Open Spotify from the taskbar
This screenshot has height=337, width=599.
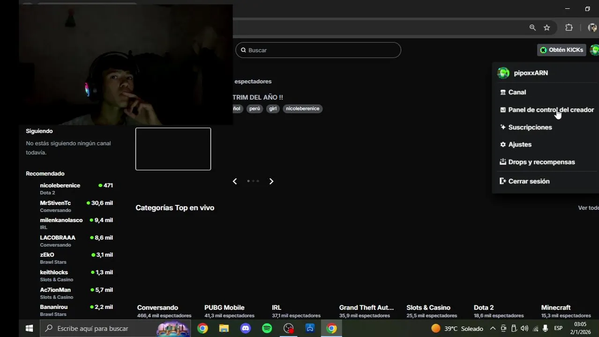tap(267, 329)
